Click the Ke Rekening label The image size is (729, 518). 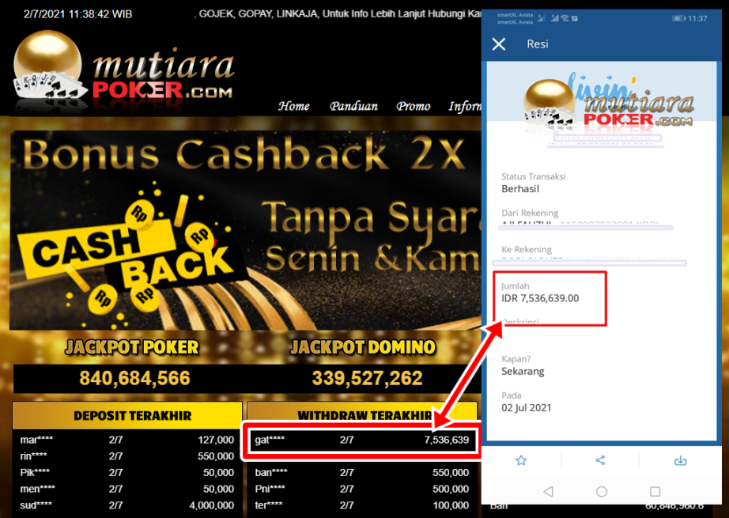(527, 249)
